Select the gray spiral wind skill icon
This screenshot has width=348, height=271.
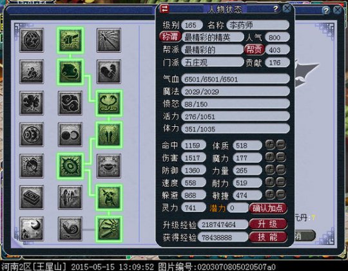(x=70, y=229)
